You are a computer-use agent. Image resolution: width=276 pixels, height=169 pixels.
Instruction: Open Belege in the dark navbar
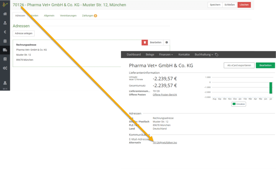(150, 54)
